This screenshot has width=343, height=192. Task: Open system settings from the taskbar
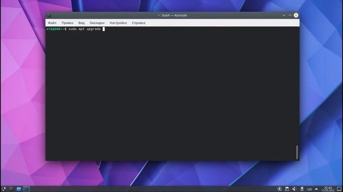point(11,189)
